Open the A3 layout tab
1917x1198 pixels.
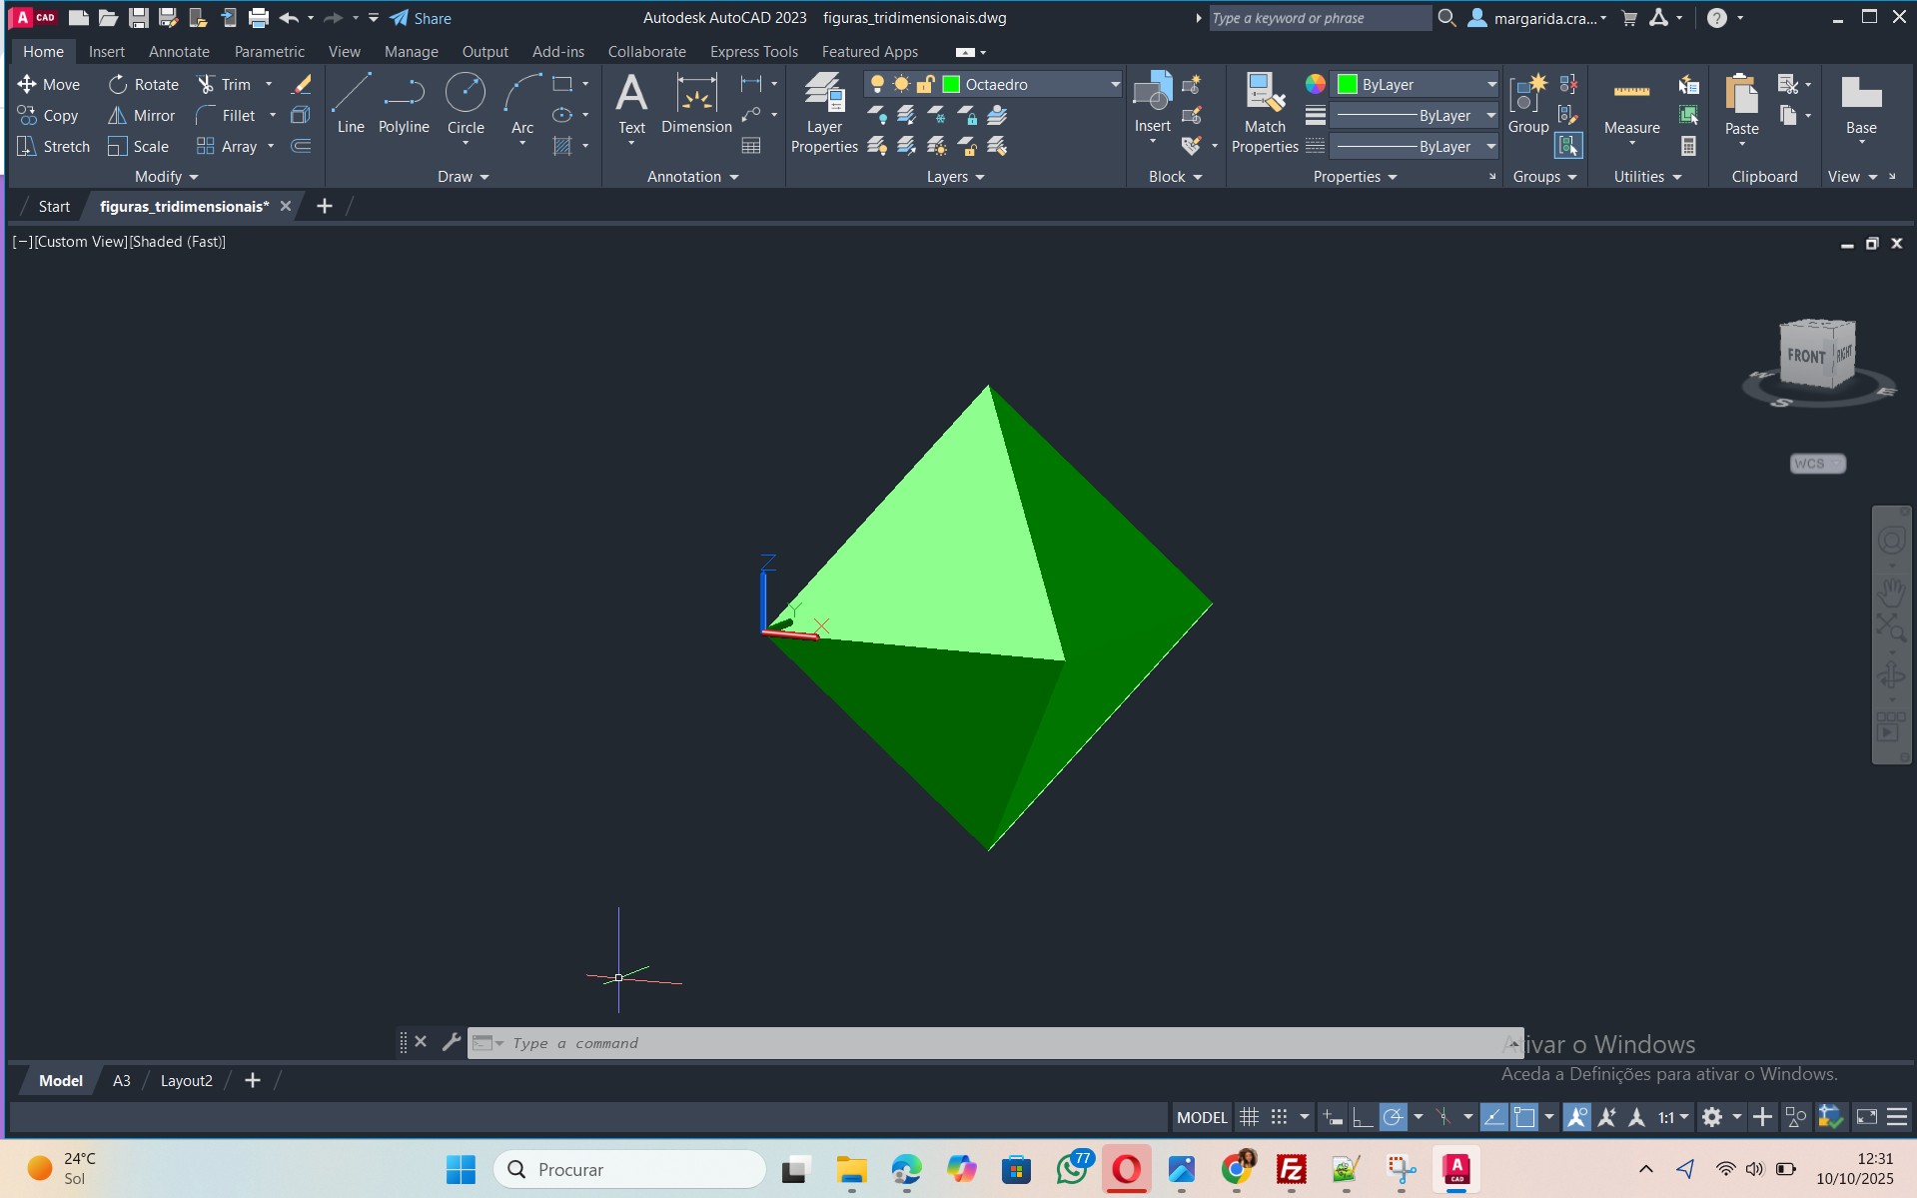[x=121, y=1081]
